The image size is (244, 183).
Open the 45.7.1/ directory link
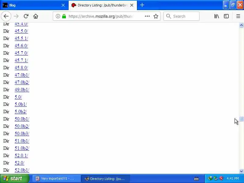21,60
